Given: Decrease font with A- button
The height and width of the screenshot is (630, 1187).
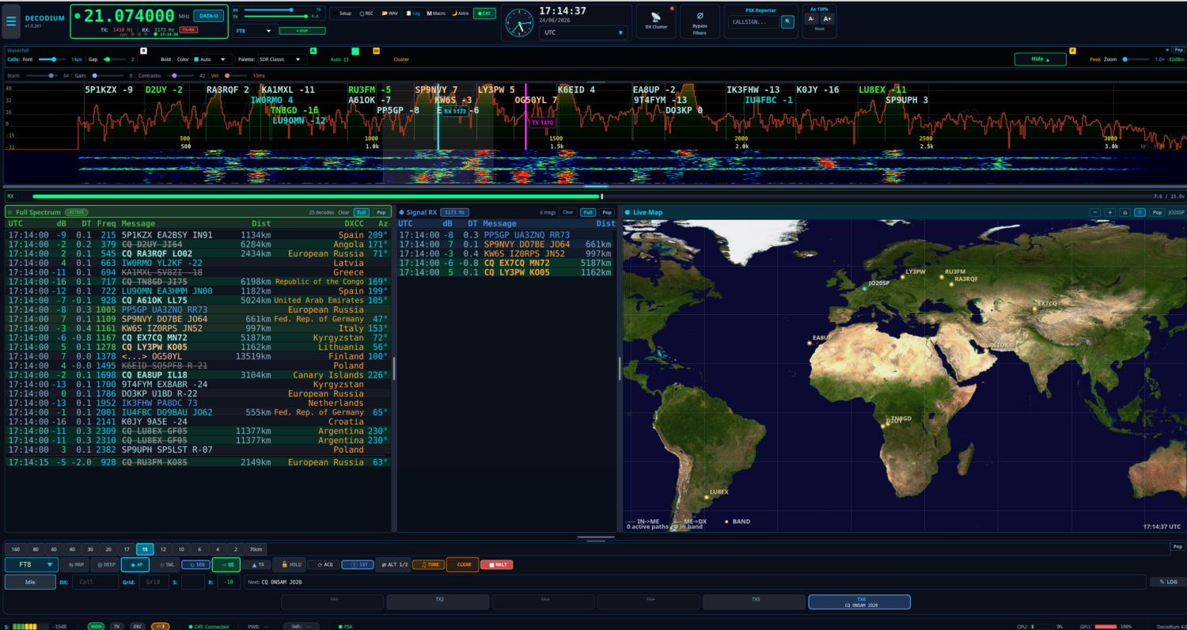Looking at the screenshot, I should [x=812, y=18].
